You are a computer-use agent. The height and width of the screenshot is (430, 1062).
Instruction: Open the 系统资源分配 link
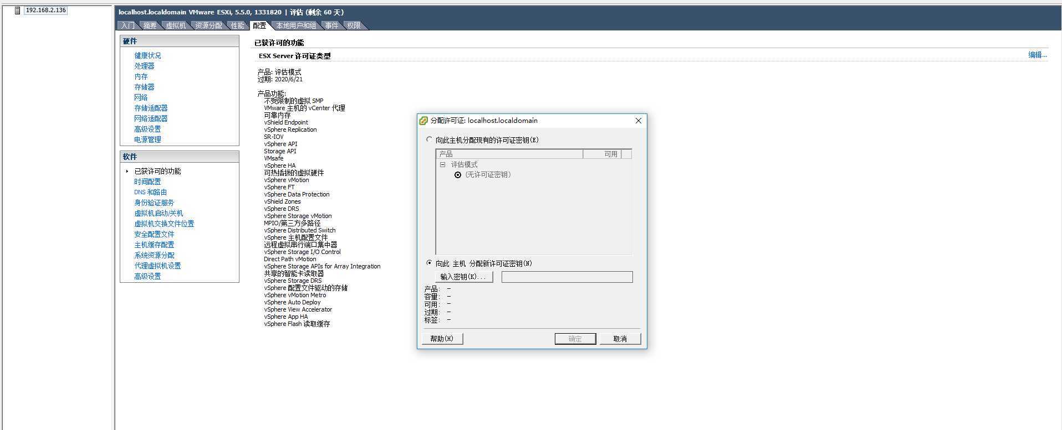pyautogui.click(x=154, y=255)
